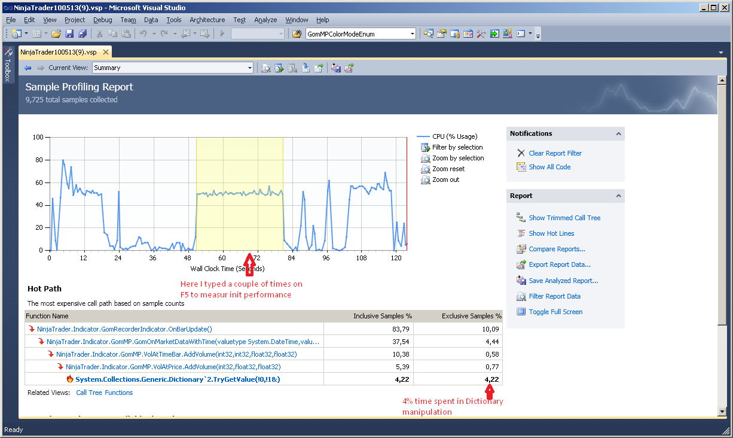Screen dimensions: 733x438
Task: Open the Analyze menu
Action: click(265, 20)
